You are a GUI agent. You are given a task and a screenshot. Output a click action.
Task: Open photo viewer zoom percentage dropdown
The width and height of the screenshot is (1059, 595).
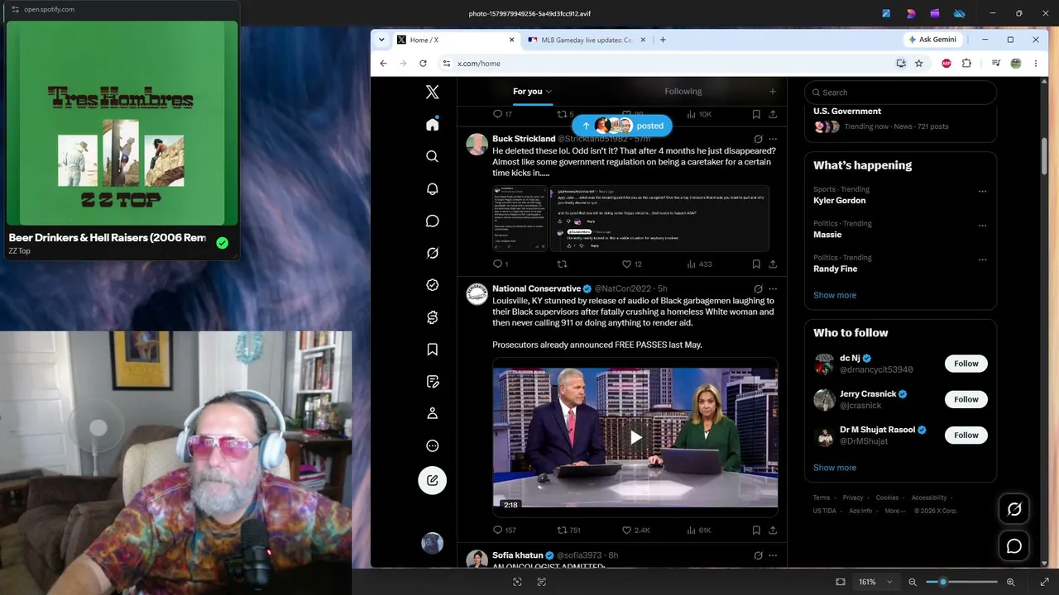(876, 582)
